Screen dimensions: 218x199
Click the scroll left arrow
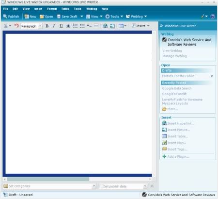[5, 179]
